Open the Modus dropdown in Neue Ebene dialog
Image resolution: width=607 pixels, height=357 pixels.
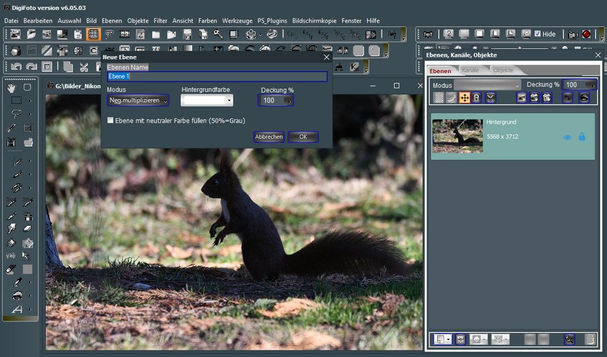138,100
